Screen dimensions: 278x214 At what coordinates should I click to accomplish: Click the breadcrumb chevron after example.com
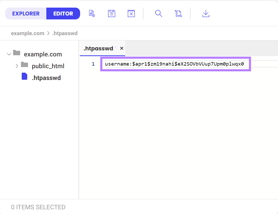coord(48,33)
